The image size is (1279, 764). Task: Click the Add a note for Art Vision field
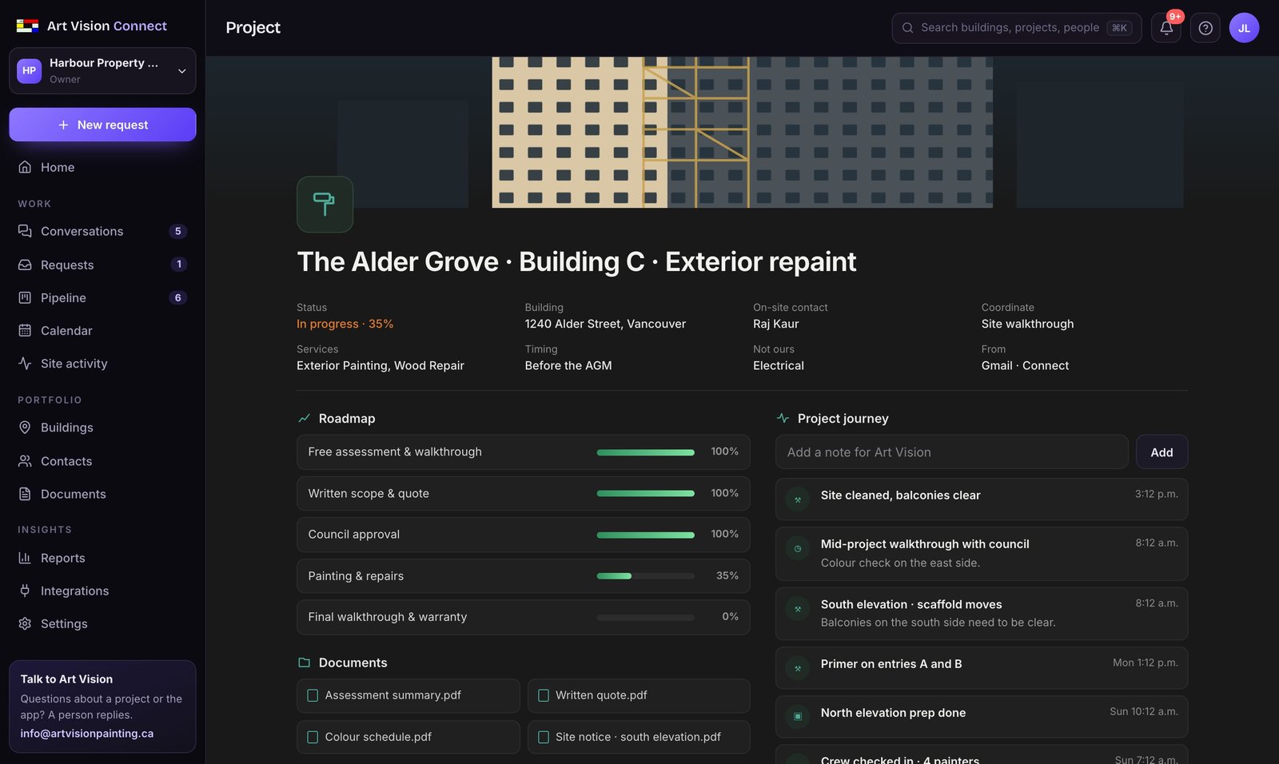click(952, 452)
